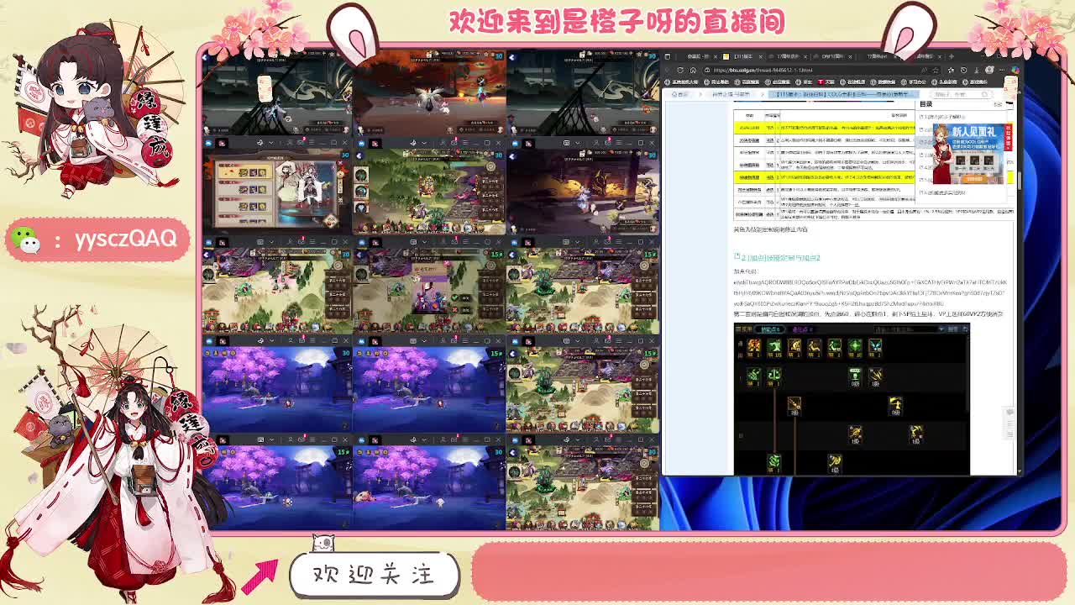The height and width of the screenshot is (605, 1075).
Task: Expand keyboard dropdown of lineup-panel emulator window
Action: [270, 142]
